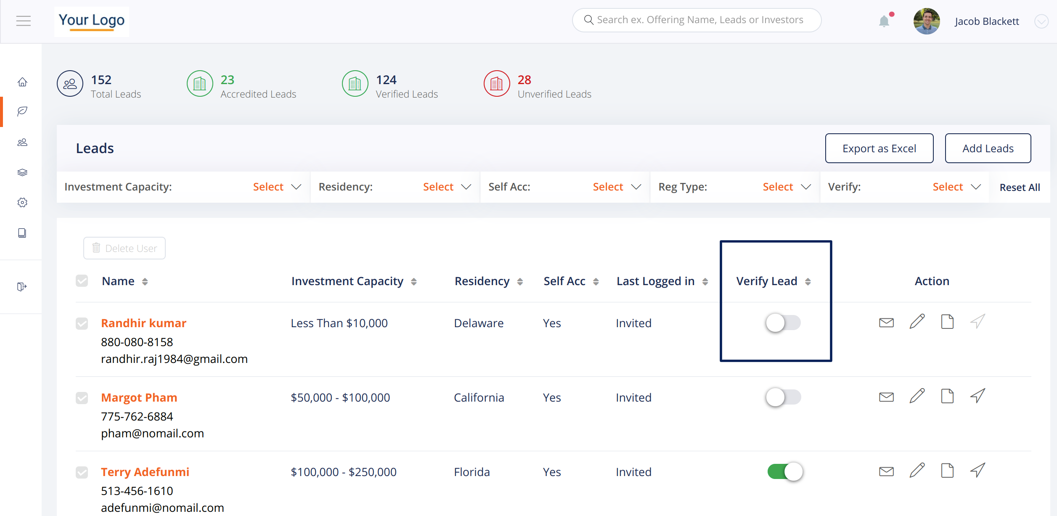Click the Export as Excel button

(x=879, y=148)
